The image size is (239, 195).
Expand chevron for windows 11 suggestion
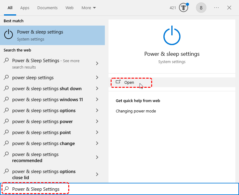(97, 99)
